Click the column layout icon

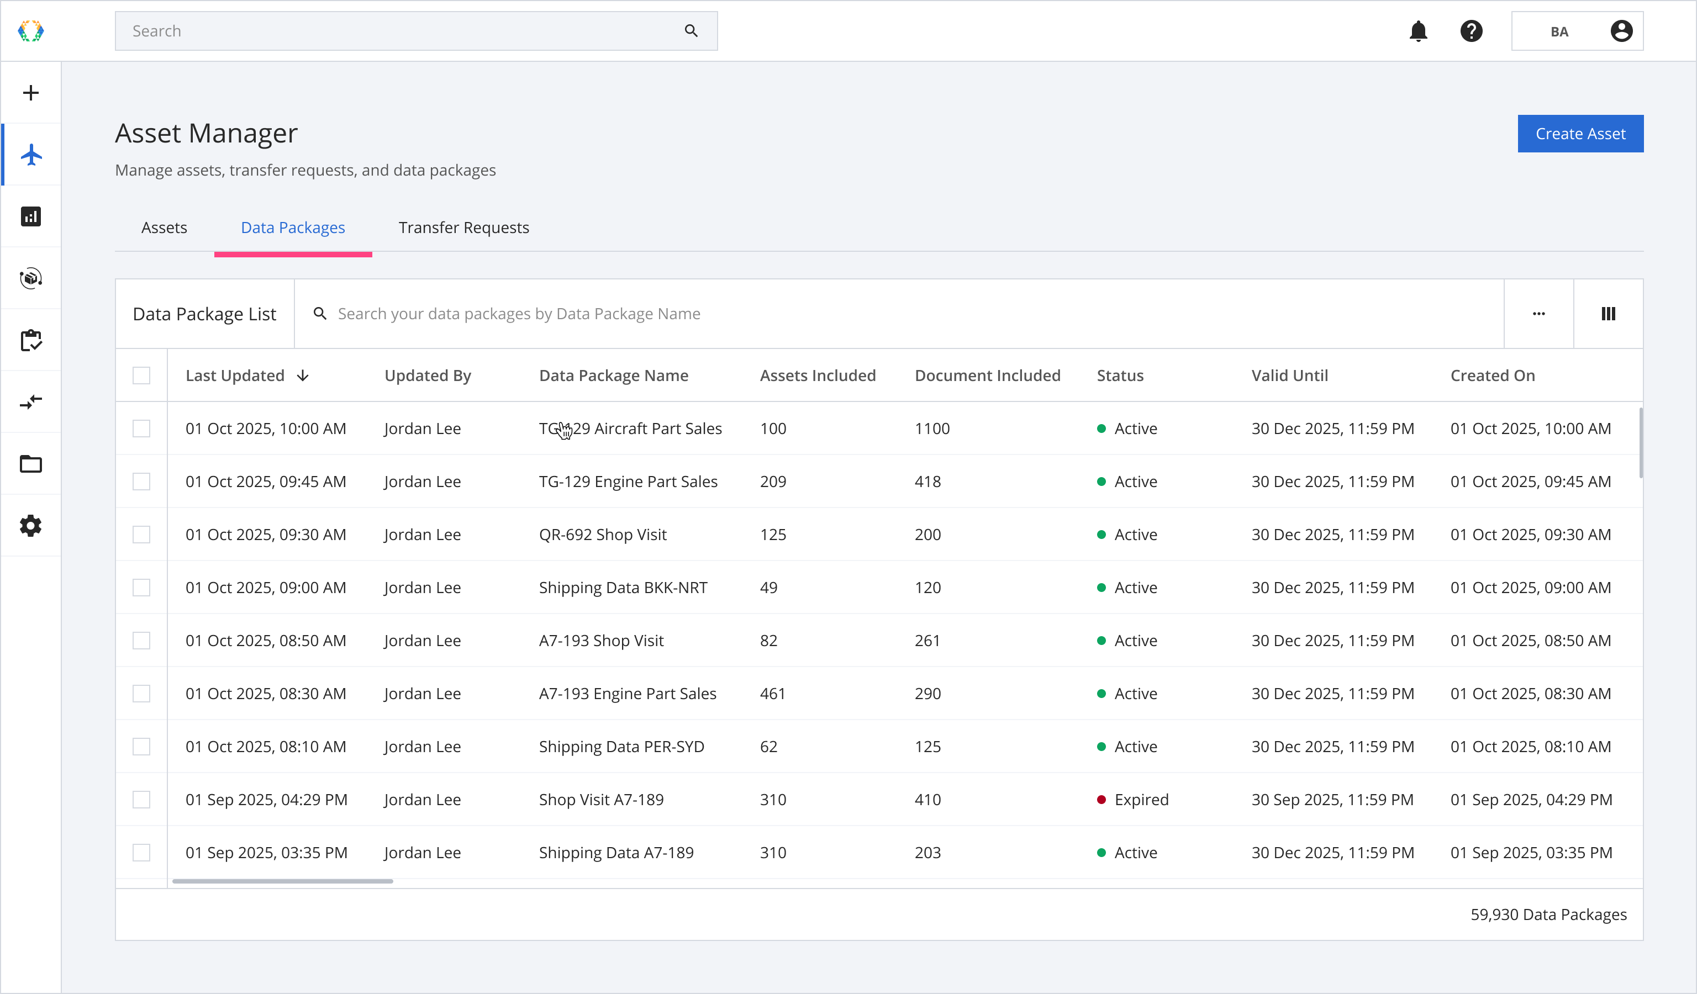coord(1608,314)
